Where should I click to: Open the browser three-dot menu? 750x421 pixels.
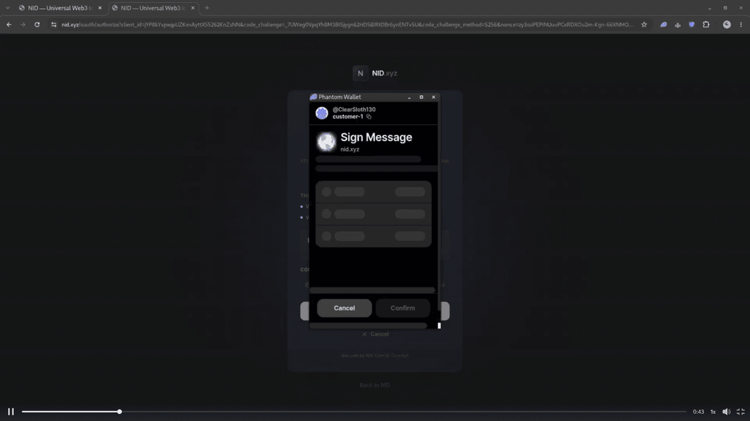click(x=741, y=24)
